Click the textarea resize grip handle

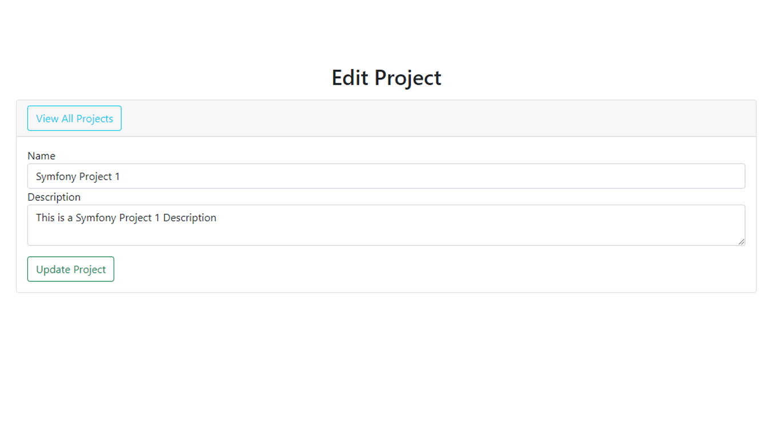741,242
